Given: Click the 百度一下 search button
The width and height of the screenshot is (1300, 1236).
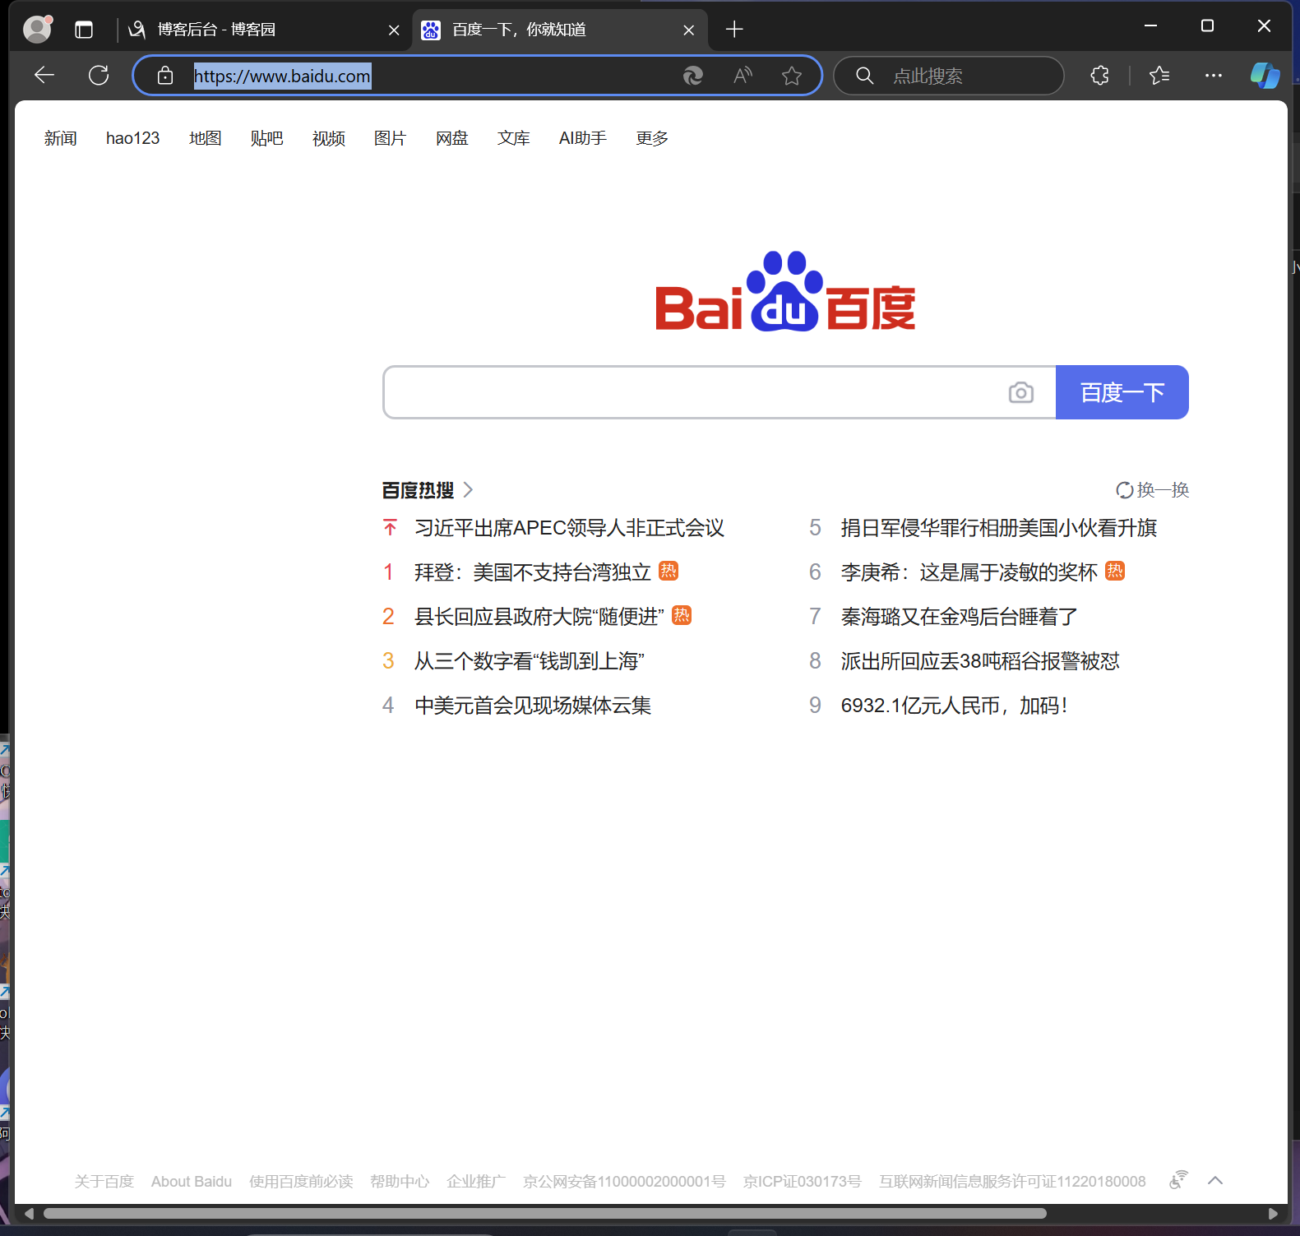Looking at the screenshot, I should 1122,392.
